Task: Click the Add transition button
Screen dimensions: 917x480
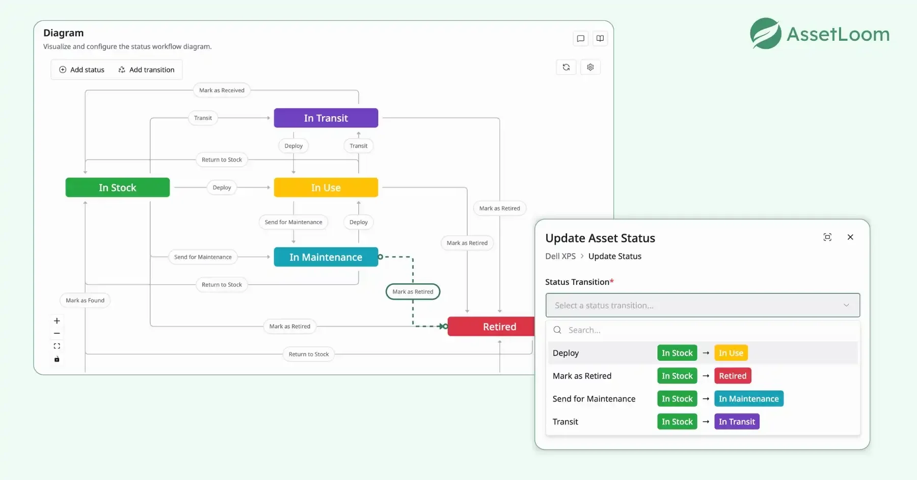Action: tap(146, 70)
